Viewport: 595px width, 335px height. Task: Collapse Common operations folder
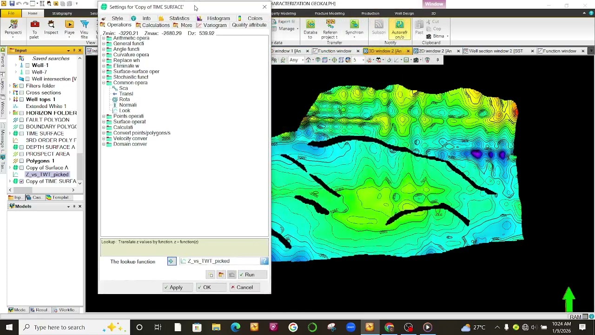[x=104, y=83]
